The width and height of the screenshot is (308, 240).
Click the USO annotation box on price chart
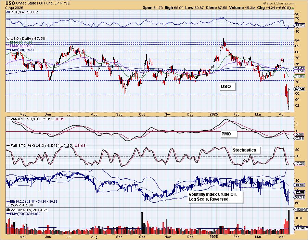(228, 86)
